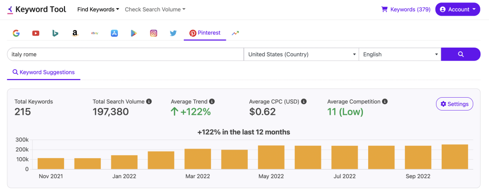The height and width of the screenshot is (192, 489).
Task: Expand the English language selector
Action: pos(400,54)
